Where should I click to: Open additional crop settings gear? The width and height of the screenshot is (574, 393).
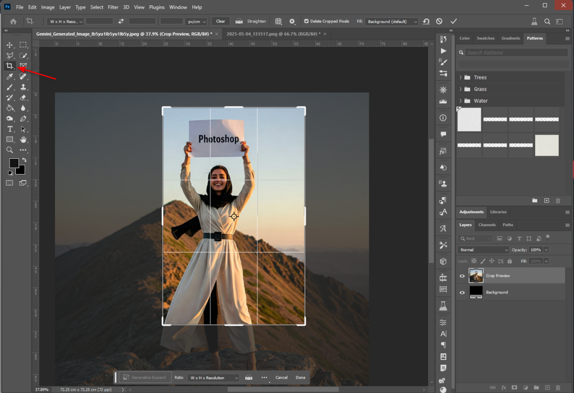(292, 21)
